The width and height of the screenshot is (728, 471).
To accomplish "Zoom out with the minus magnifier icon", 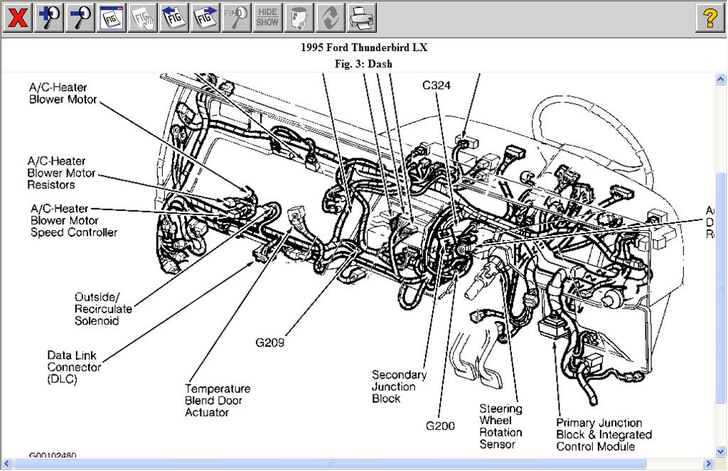I will tap(80, 18).
